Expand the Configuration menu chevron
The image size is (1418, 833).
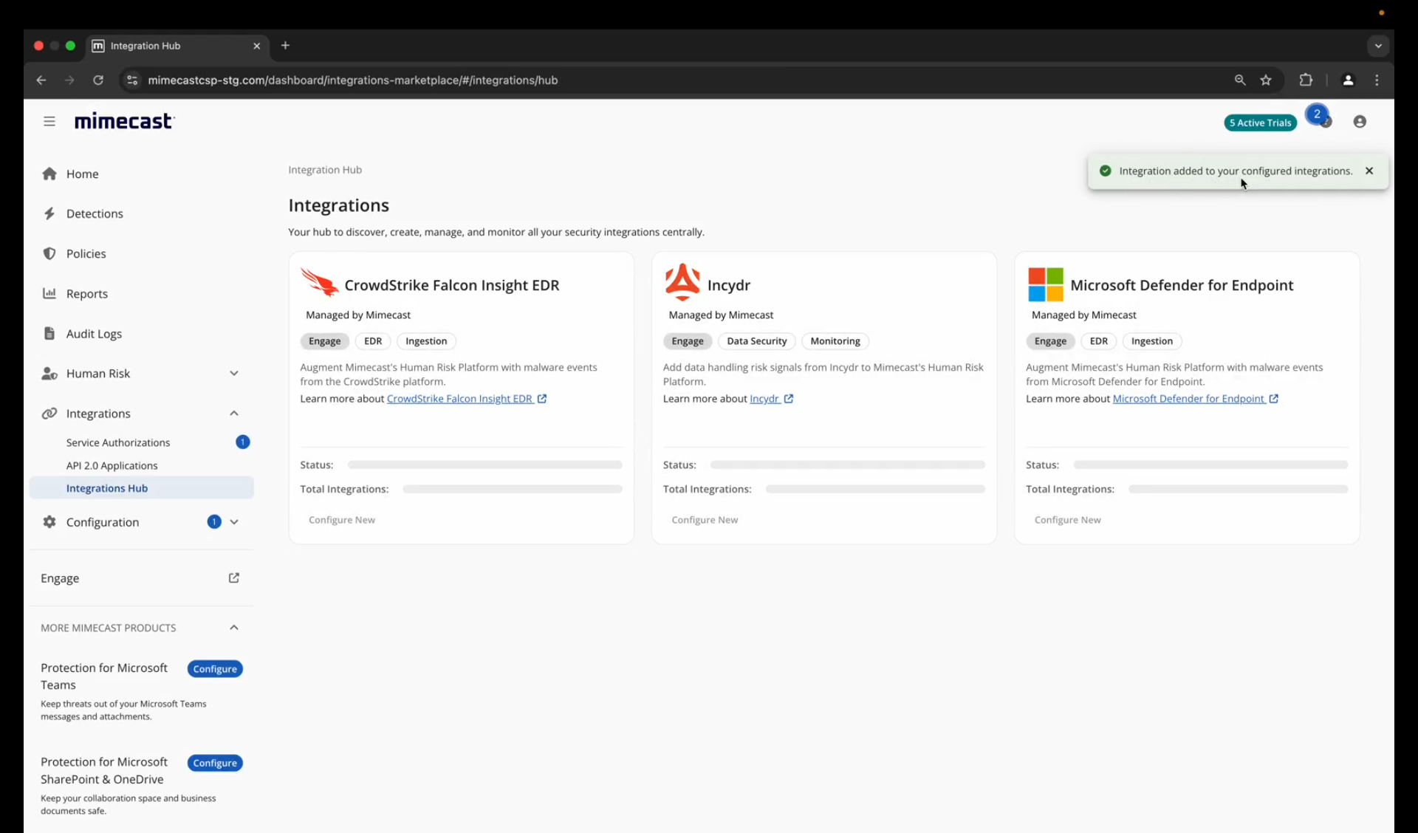(233, 521)
